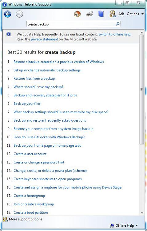This screenshot has width=147, height=231.
Task: Open How do I use BitLocker result
Action: tap(49, 137)
